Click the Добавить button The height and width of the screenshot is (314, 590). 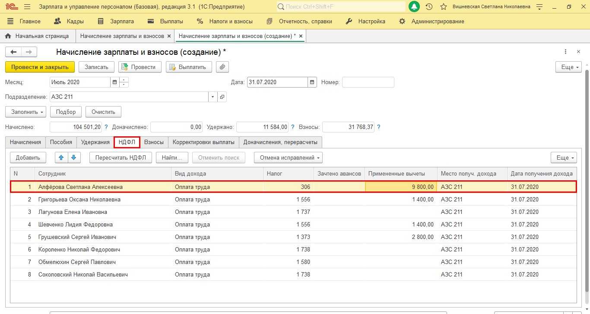(x=28, y=157)
